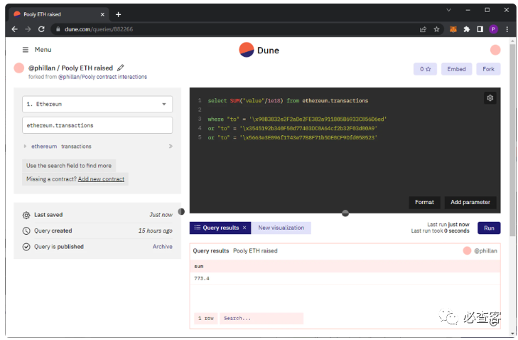Open the hamburger Menu icon
The image size is (518, 340).
26,50
